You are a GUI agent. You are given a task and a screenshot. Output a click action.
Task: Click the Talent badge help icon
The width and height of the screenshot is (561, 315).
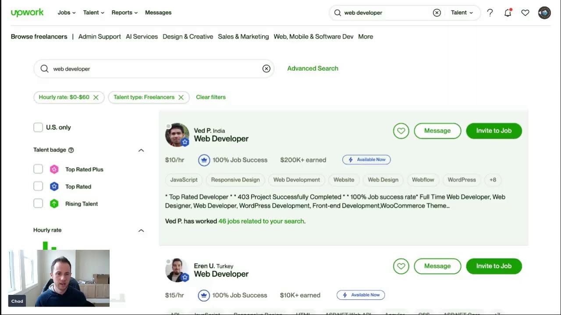pos(71,150)
